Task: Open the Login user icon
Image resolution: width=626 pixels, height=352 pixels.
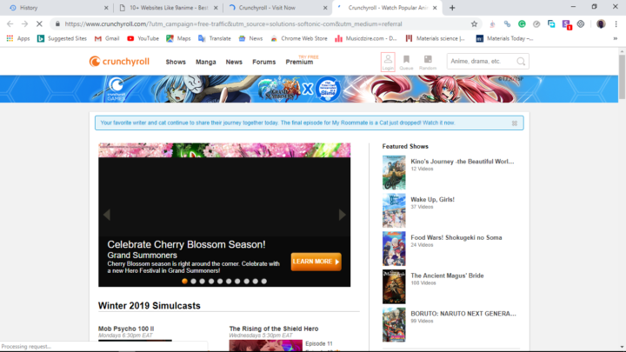Action: coord(388,62)
